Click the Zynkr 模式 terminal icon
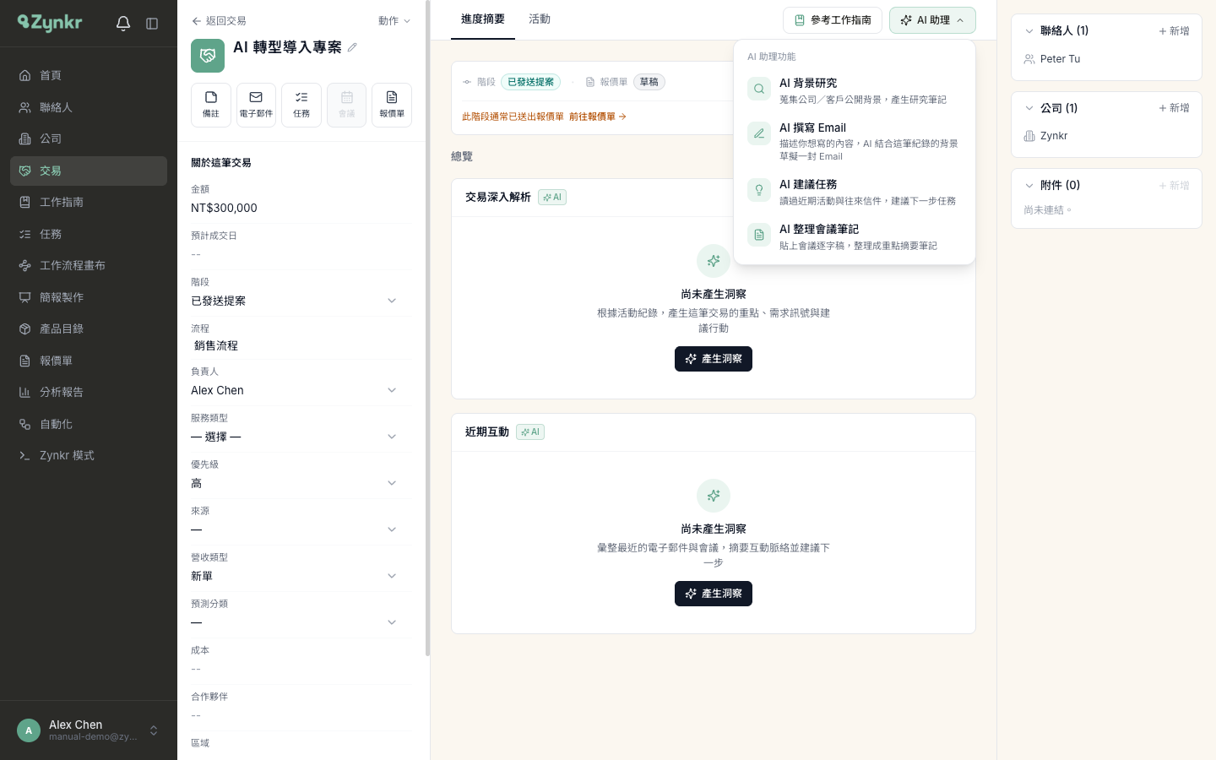This screenshot has height=760, width=1216. click(25, 455)
